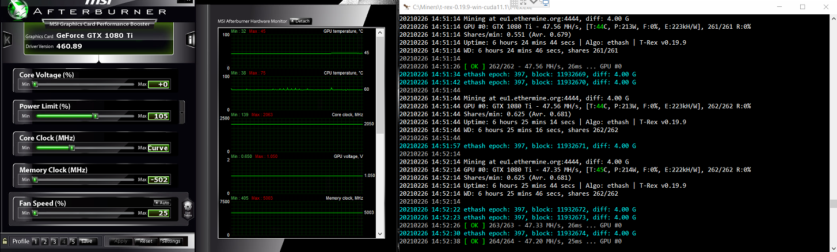Click the 'block: 11932674' ethash line
837x252 pixels.
pos(518,234)
